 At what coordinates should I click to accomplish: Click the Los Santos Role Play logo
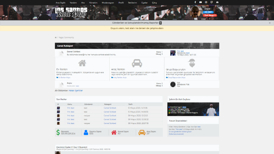tap(71, 12)
